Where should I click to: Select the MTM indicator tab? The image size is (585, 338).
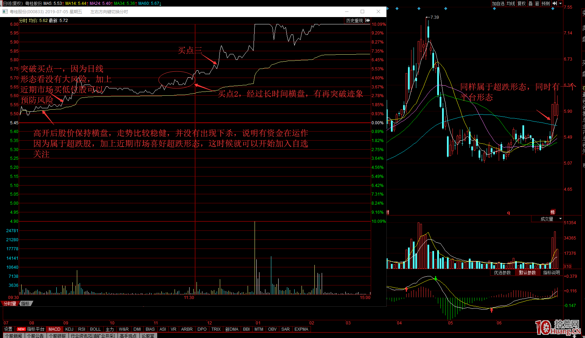pyautogui.click(x=259, y=329)
